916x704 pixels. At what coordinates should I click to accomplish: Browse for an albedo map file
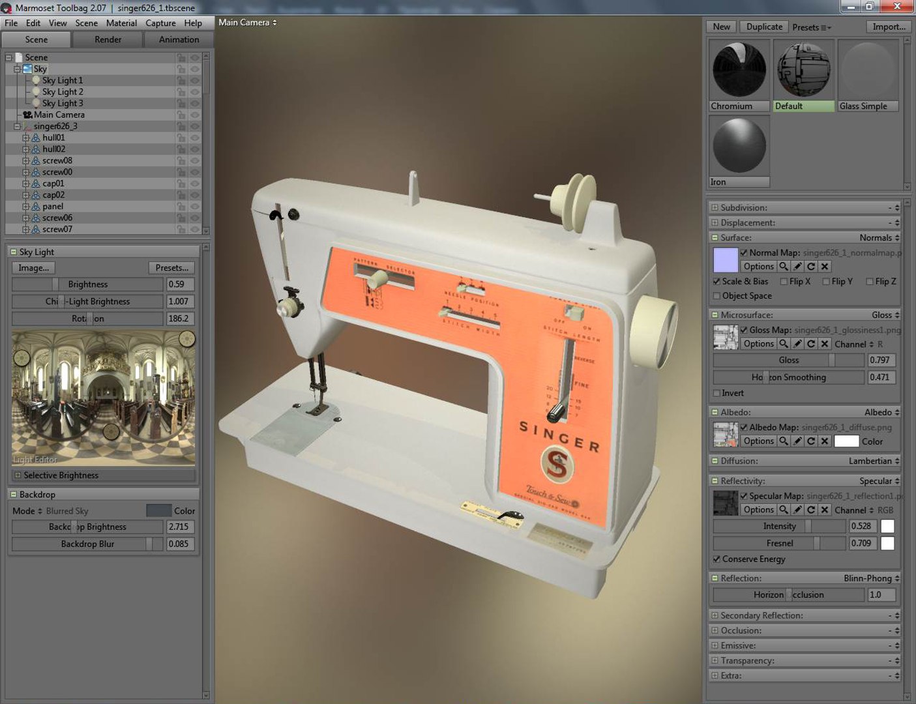[x=784, y=441]
